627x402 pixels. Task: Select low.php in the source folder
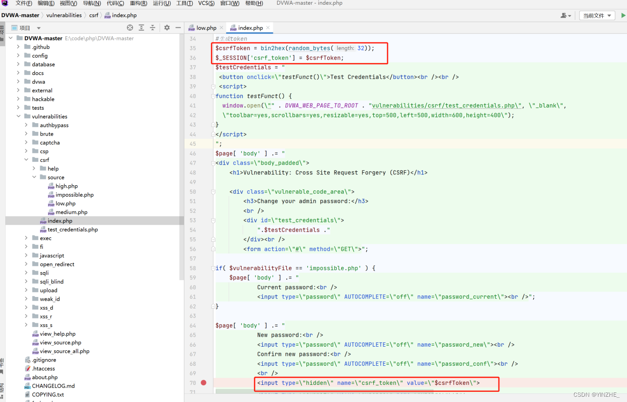point(65,203)
